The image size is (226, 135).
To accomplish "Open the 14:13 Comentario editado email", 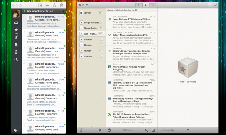I will click(44, 100).
